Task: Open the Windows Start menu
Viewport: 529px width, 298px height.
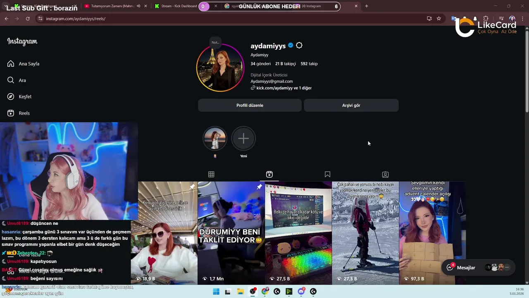Action: pos(216,292)
